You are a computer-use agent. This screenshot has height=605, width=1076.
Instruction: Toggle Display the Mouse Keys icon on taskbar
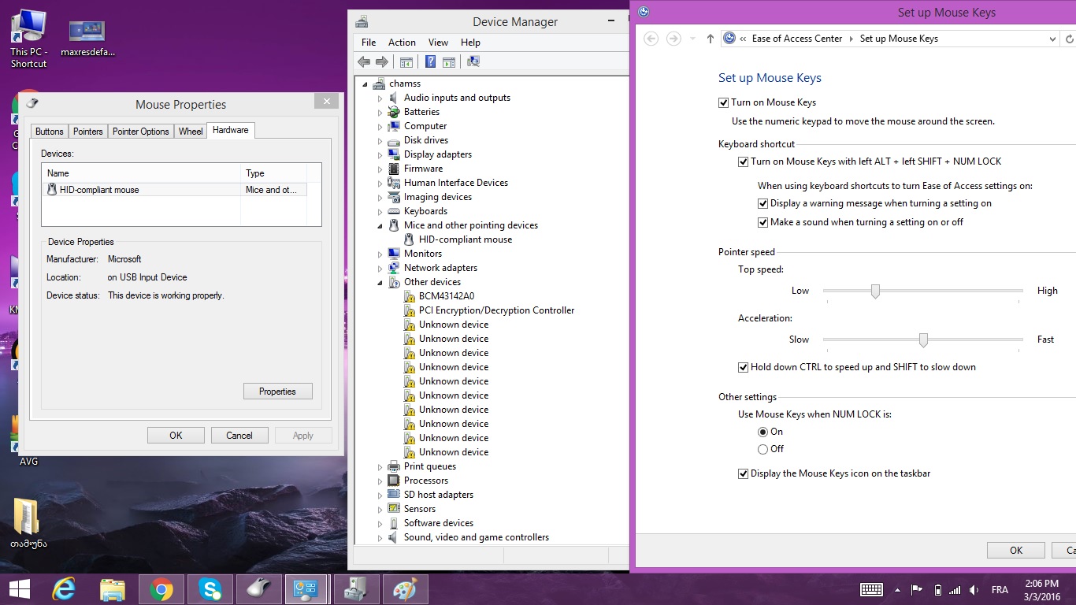(x=743, y=473)
